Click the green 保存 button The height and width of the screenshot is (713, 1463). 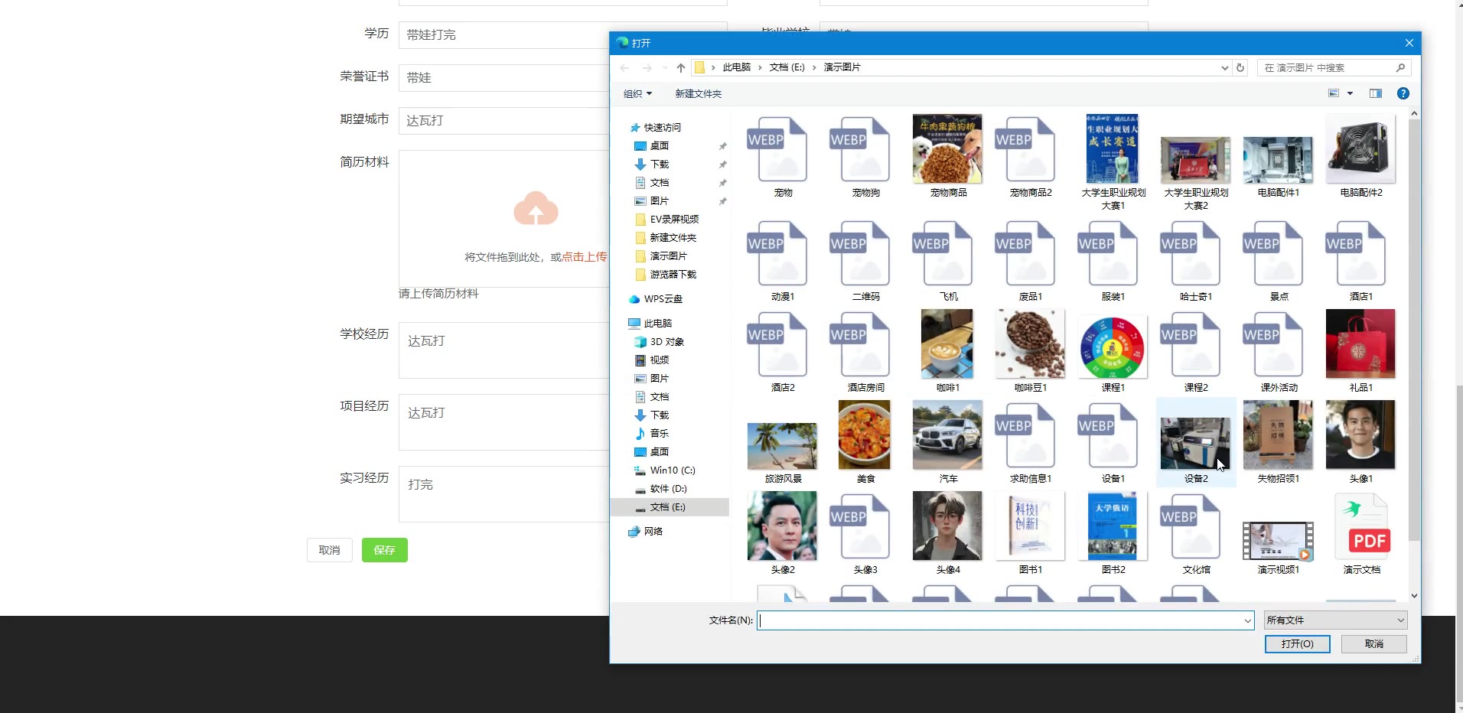[384, 550]
